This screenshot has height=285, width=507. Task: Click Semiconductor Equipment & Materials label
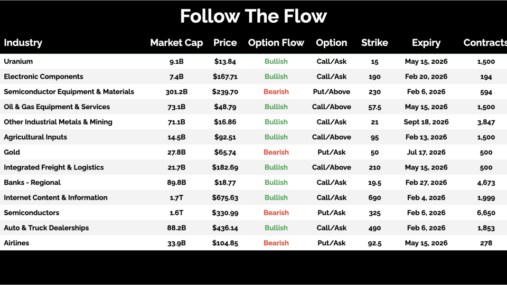coord(69,92)
